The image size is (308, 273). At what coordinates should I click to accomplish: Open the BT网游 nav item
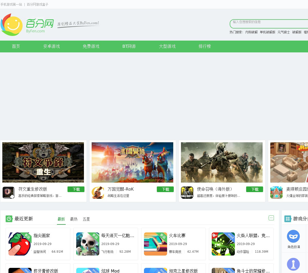pyautogui.click(x=129, y=46)
